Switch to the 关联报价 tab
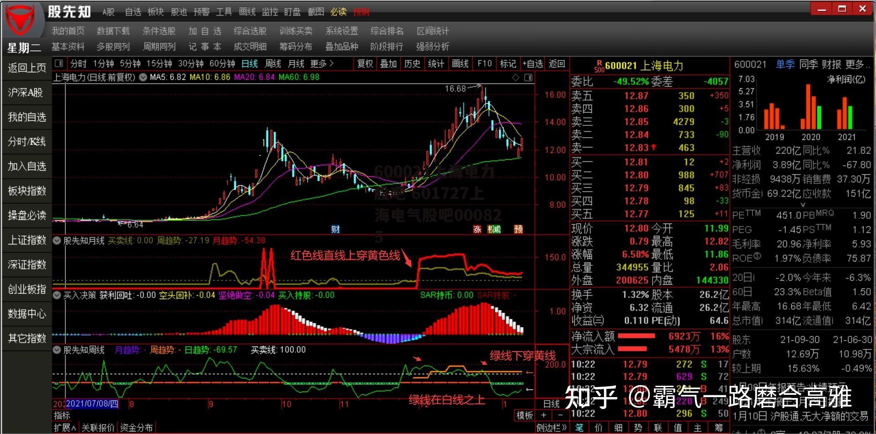The width and height of the screenshot is (876, 434). pyautogui.click(x=98, y=428)
